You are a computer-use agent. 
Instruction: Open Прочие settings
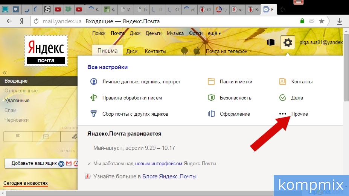tap(299, 114)
